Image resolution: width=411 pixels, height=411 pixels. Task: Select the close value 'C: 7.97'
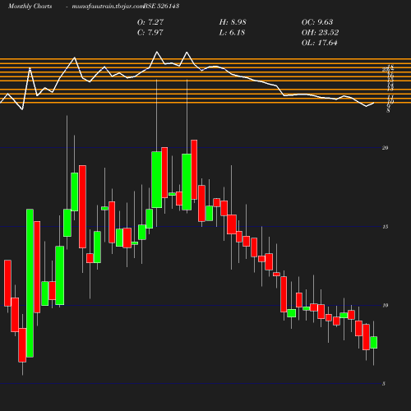150,32
